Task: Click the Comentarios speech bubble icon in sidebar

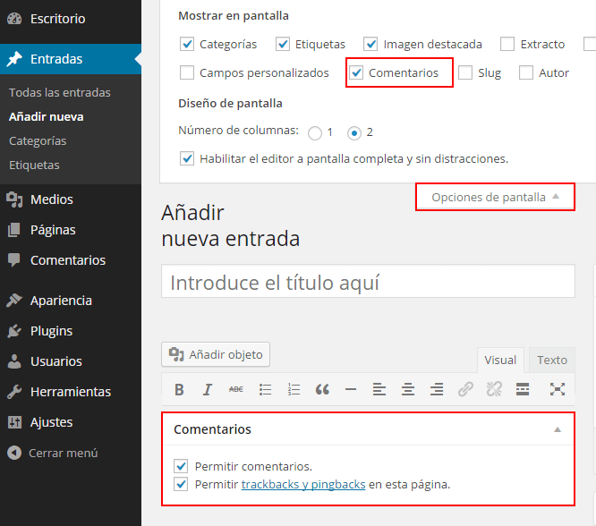Action: 14,260
